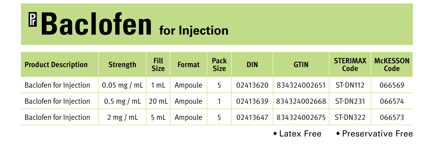Click the 20 mL fill size cell
The image size is (435, 145).
(x=158, y=101)
